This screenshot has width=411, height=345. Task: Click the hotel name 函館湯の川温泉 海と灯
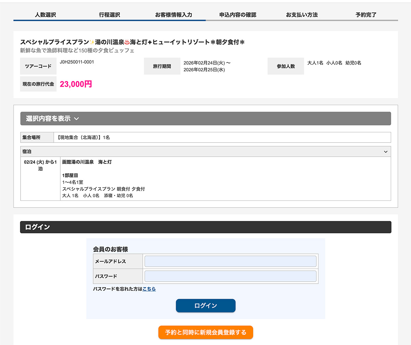[87, 162]
